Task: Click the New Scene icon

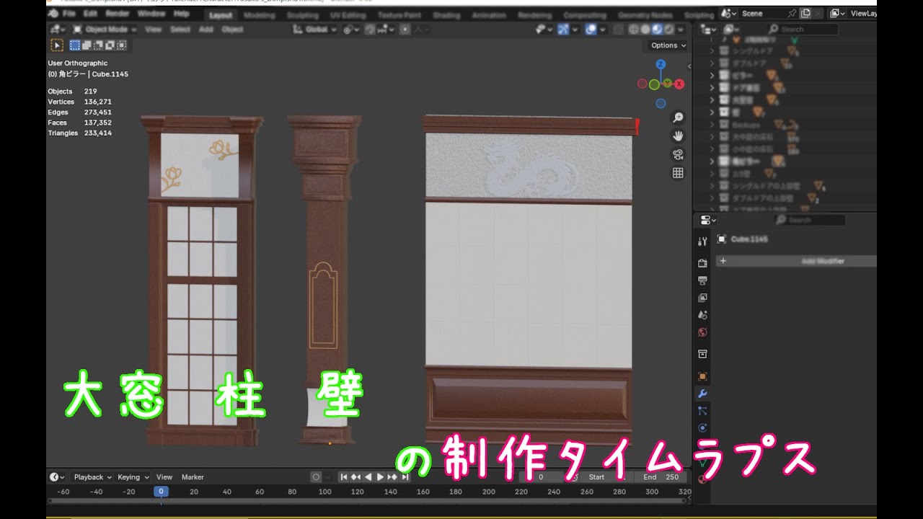Action: click(805, 13)
